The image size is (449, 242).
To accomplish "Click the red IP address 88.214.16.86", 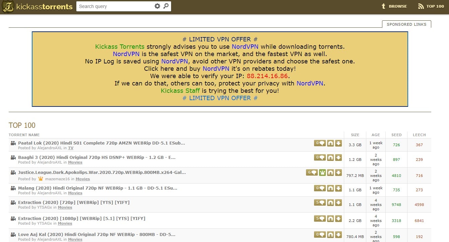I will pyautogui.click(x=268, y=76).
